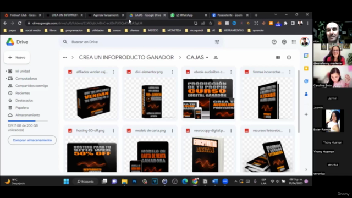Open more options for modelo de carta.png
This screenshot has height=198, width=352.
172,130
